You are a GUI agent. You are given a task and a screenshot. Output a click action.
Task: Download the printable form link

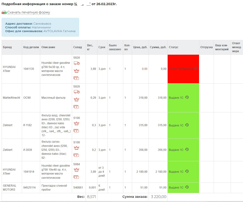pos(29,12)
